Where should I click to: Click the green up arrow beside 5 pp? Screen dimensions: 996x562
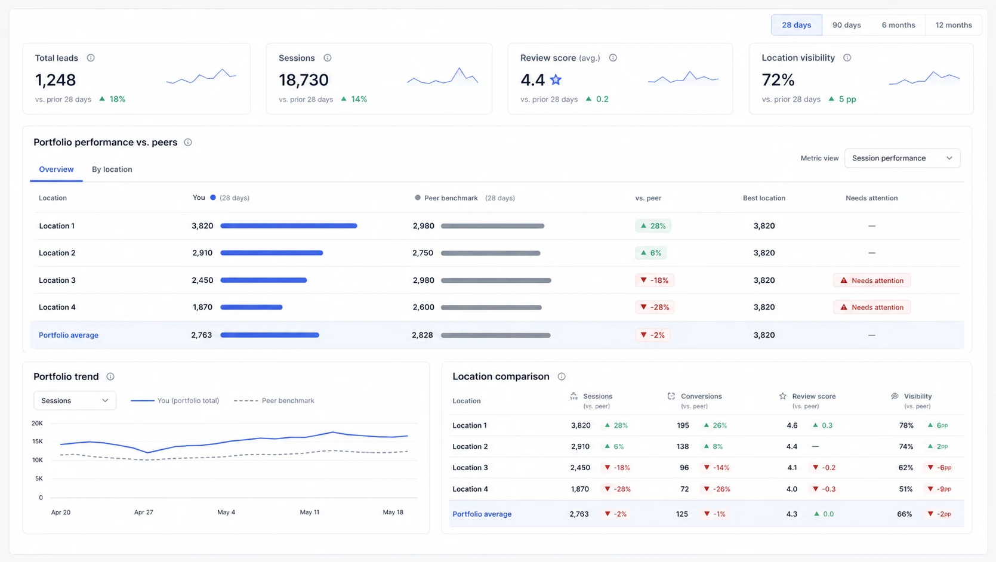tap(831, 99)
